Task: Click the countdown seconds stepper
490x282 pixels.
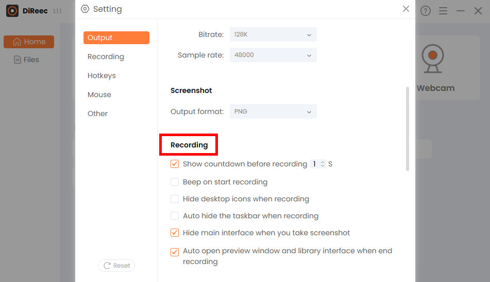Action: [323, 164]
